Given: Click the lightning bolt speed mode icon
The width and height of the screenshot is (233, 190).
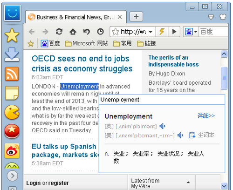Looking at the screenshot, I should pyautogui.click(x=162, y=32).
